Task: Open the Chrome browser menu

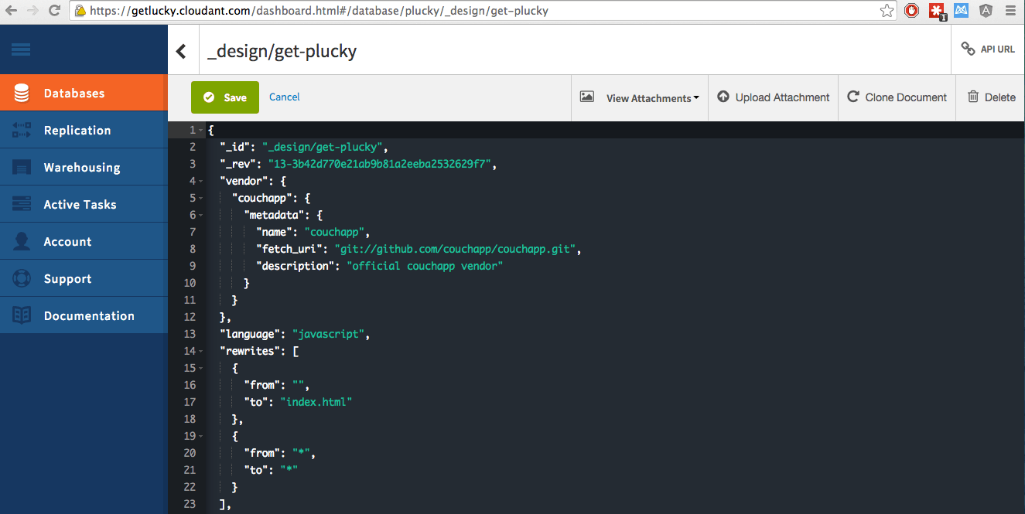Action: [1012, 11]
